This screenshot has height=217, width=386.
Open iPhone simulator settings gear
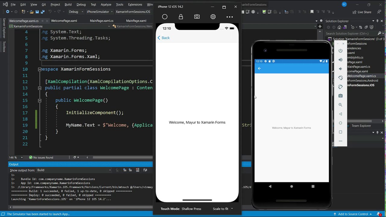tap(213, 17)
